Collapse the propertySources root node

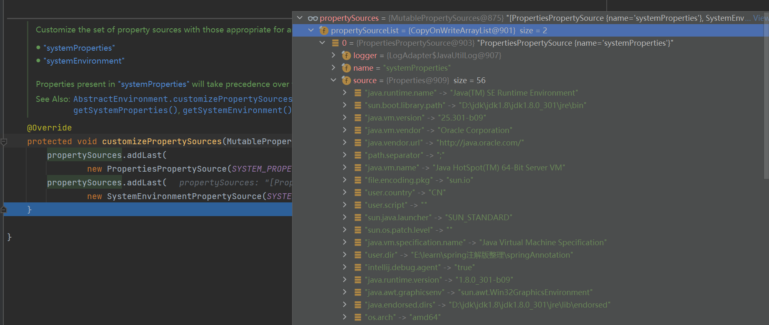point(300,18)
